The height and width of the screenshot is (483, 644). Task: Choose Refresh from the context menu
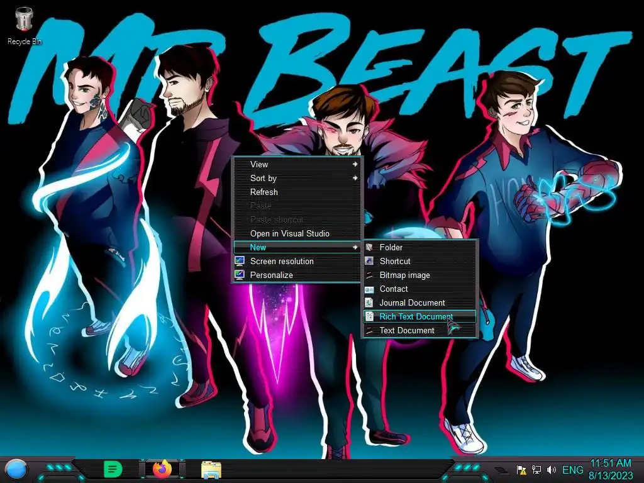(x=297, y=192)
